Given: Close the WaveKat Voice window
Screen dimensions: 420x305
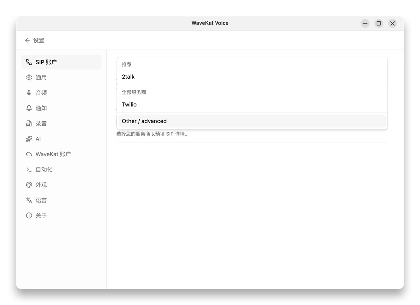Looking at the screenshot, I should (x=393, y=23).
